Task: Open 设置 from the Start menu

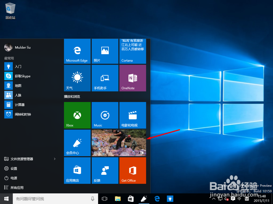Action: click(x=11, y=168)
